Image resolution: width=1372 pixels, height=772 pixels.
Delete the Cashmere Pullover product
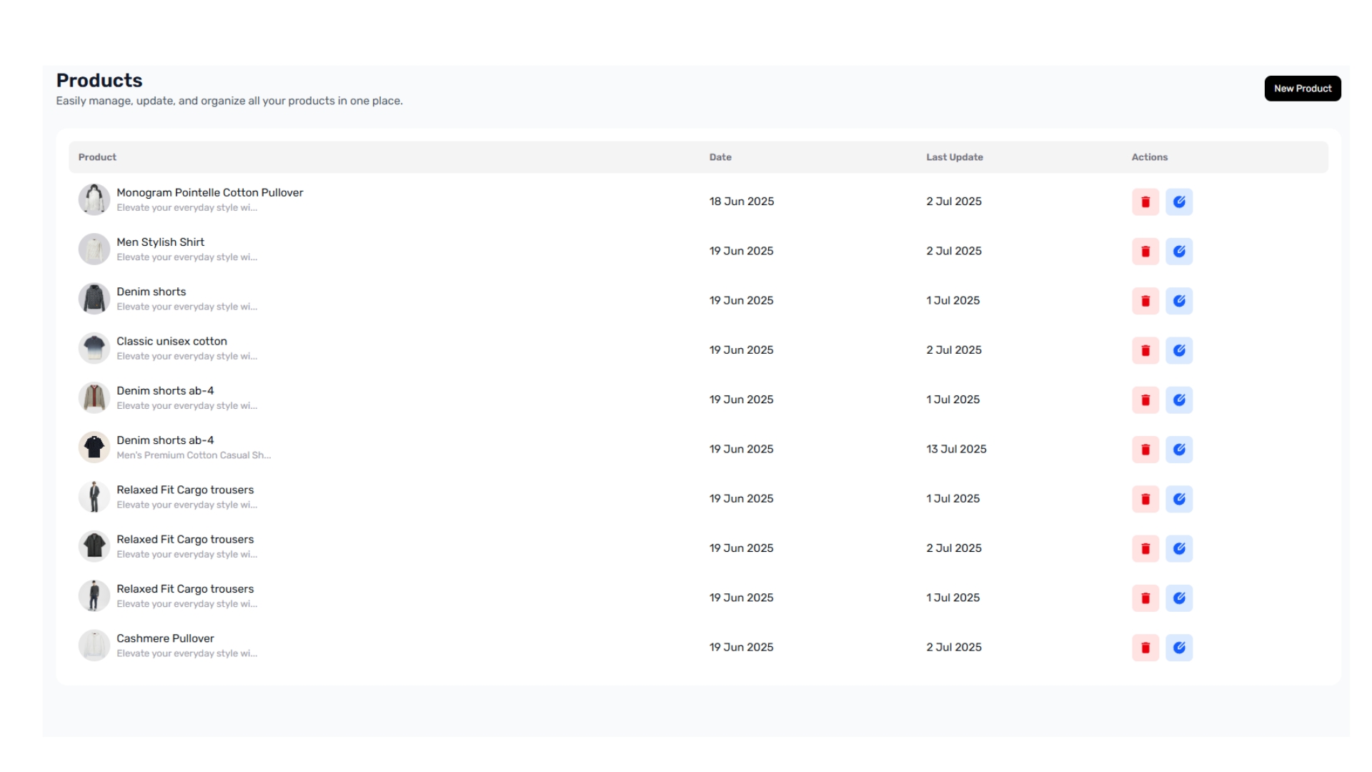point(1145,648)
